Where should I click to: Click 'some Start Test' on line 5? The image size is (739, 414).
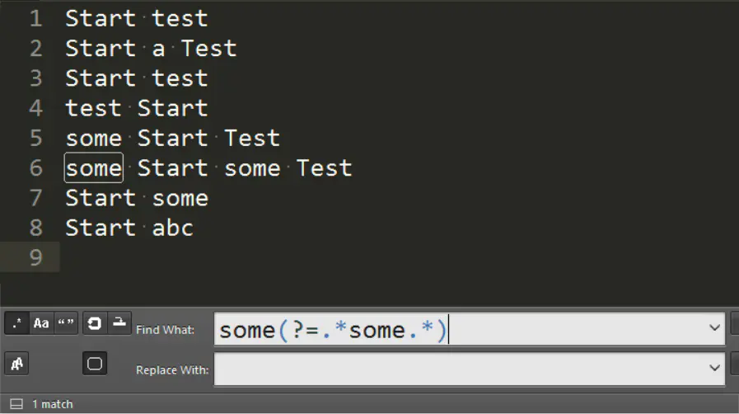(173, 139)
